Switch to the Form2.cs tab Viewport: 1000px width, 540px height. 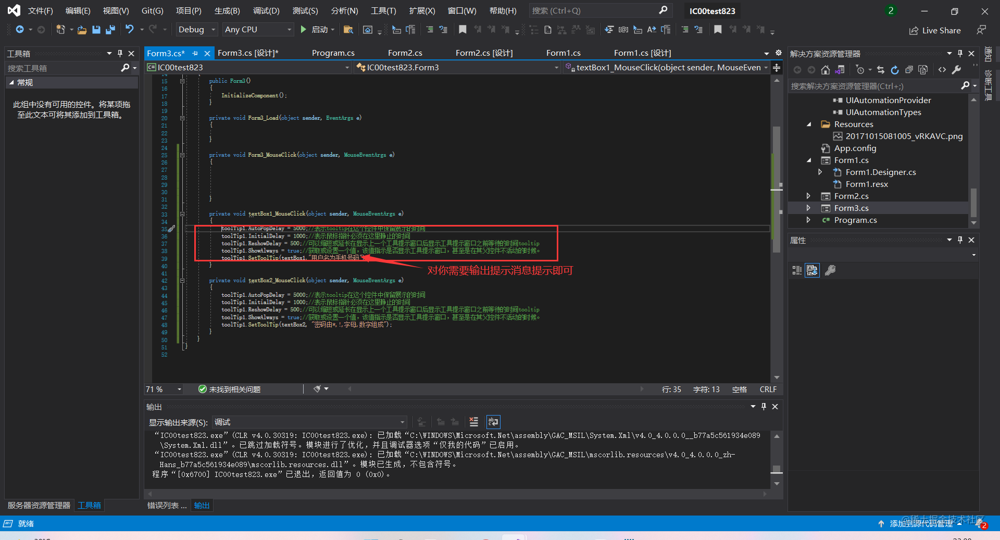tap(405, 53)
